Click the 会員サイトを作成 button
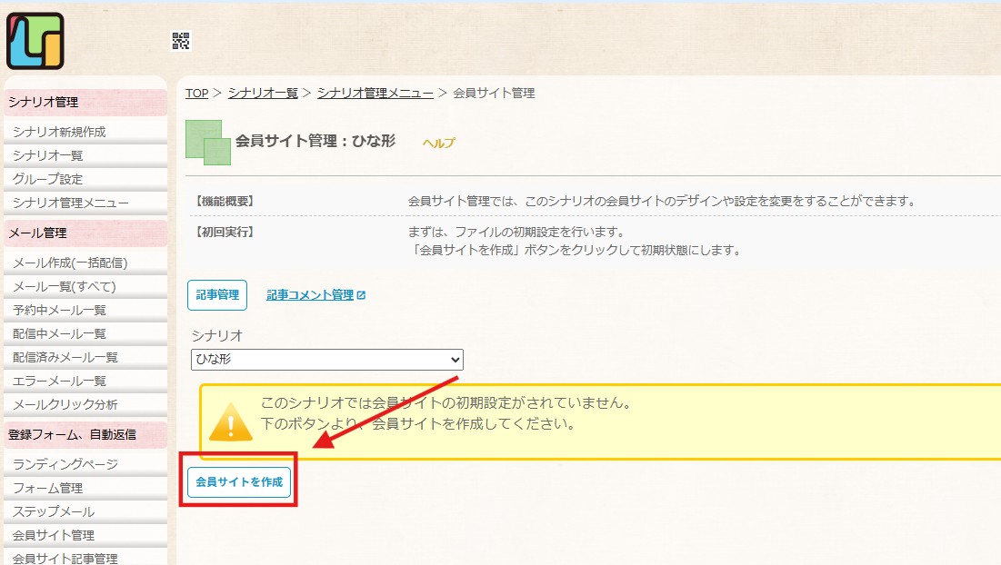The image size is (1001, 565). coord(239,482)
